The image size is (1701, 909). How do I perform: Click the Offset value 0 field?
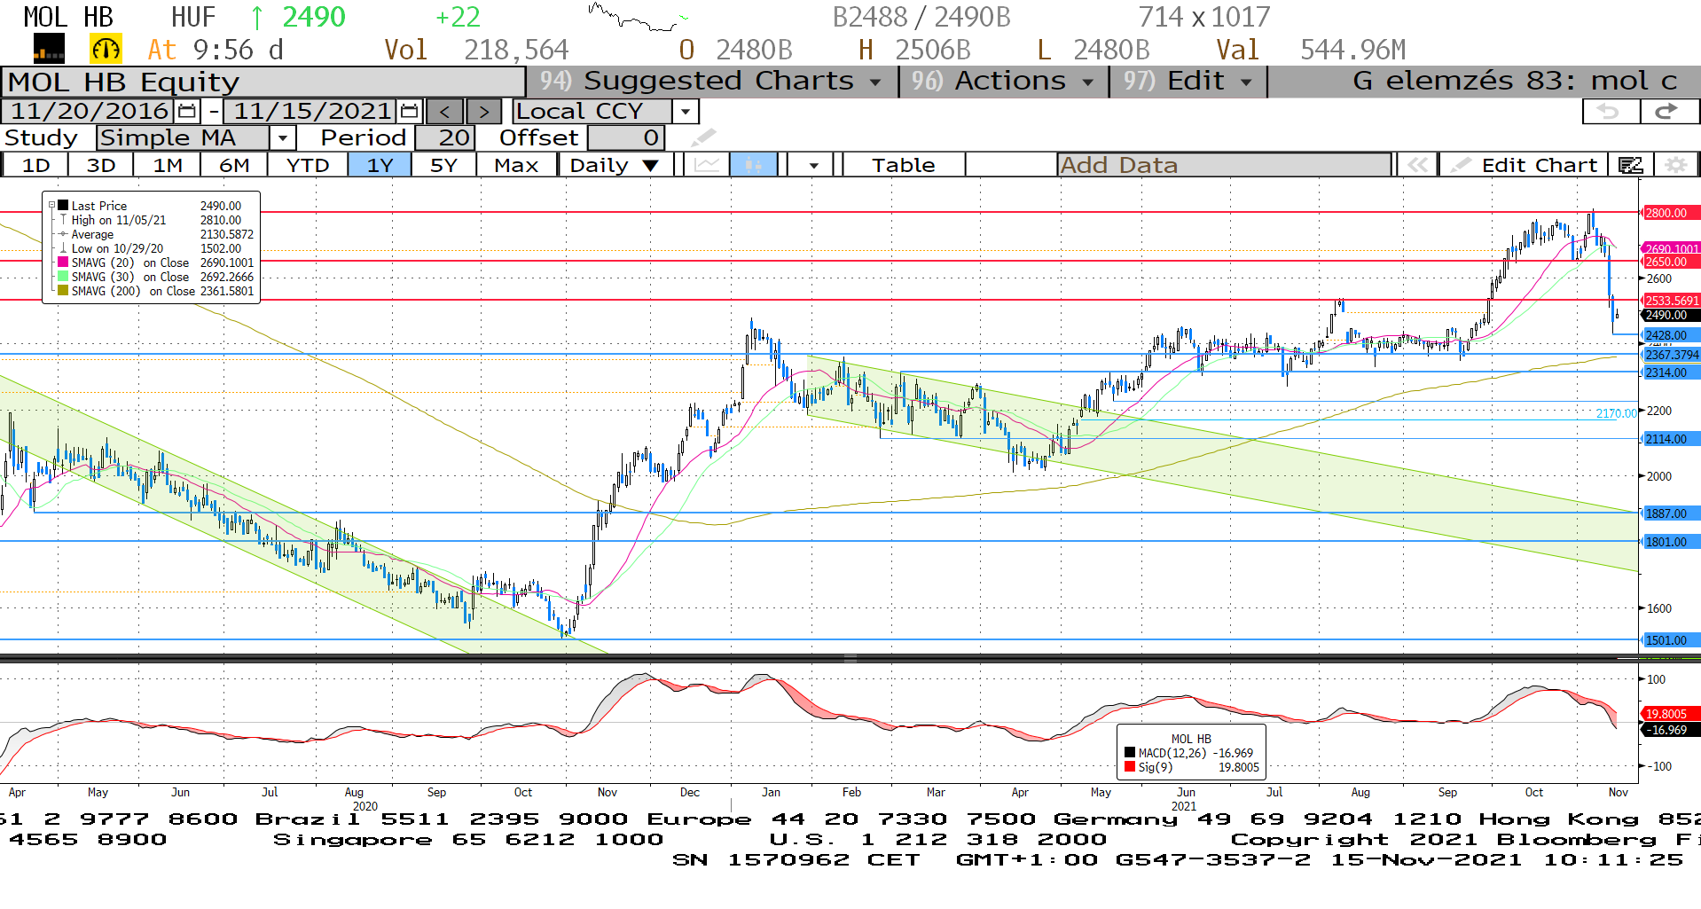pos(626,138)
